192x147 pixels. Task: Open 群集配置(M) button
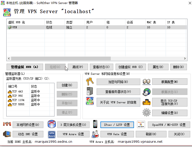click(170, 82)
